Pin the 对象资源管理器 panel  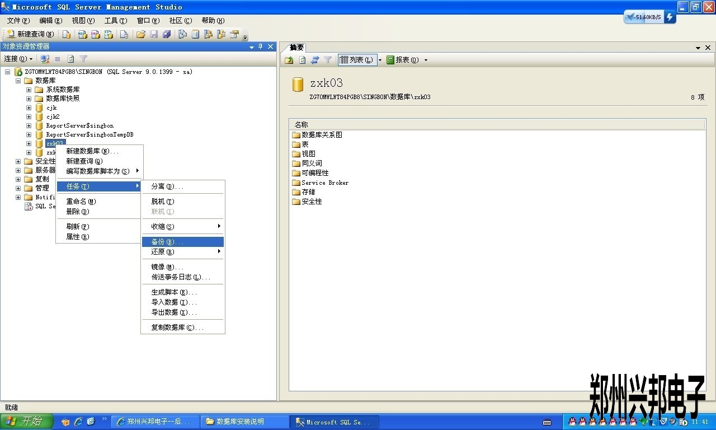click(261, 46)
